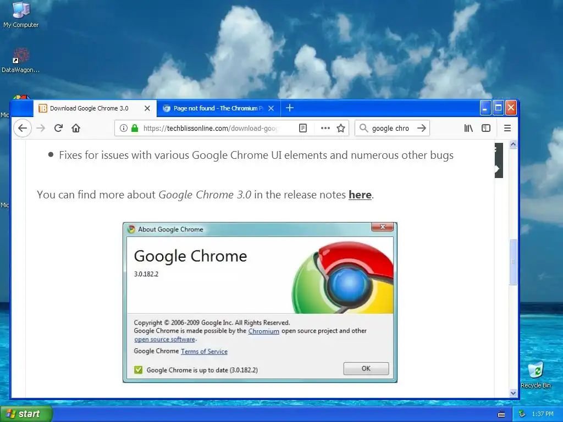Click the forward navigation arrow
Viewport: 563px width, 422px height.
click(x=41, y=128)
